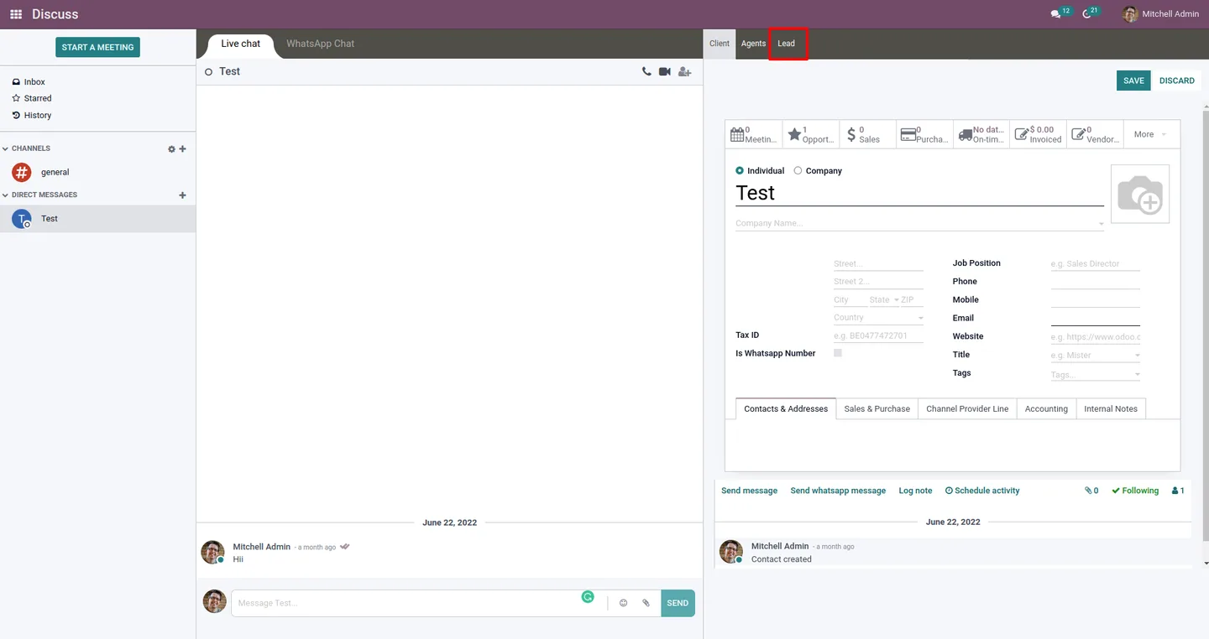This screenshot has height=639, width=1209.
Task: Open the Internal Notes tab
Action: pyautogui.click(x=1111, y=409)
